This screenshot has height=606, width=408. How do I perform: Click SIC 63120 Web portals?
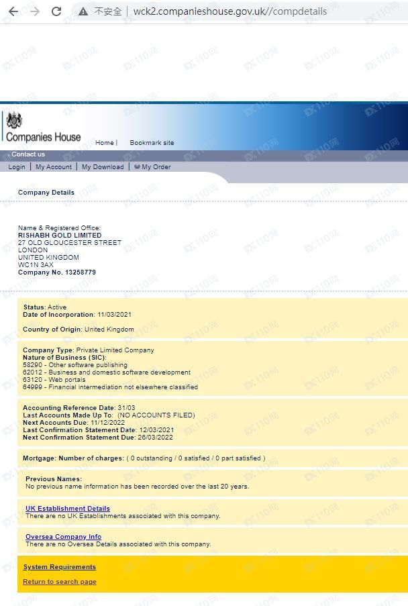[x=54, y=380]
